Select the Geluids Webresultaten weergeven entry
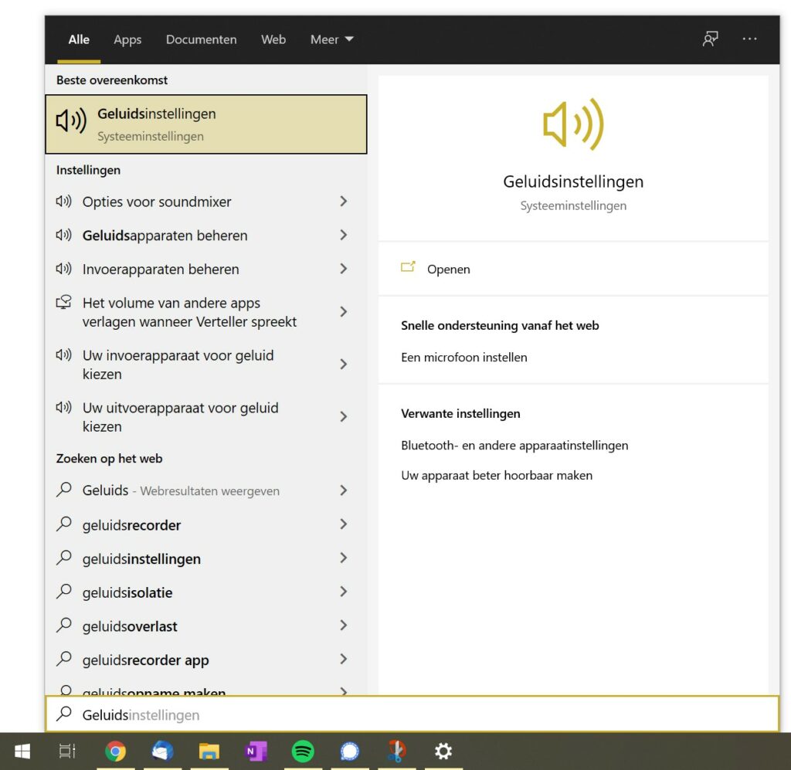This screenshot has height=770, width=791. 206,490
